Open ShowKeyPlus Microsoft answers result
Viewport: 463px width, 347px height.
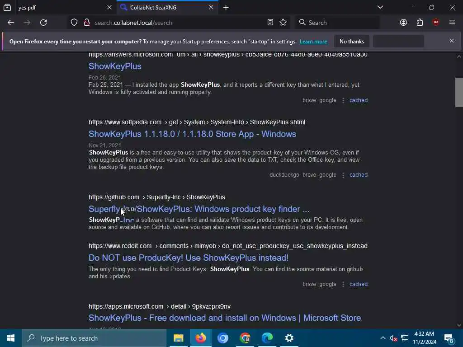(x=115, y=66)
